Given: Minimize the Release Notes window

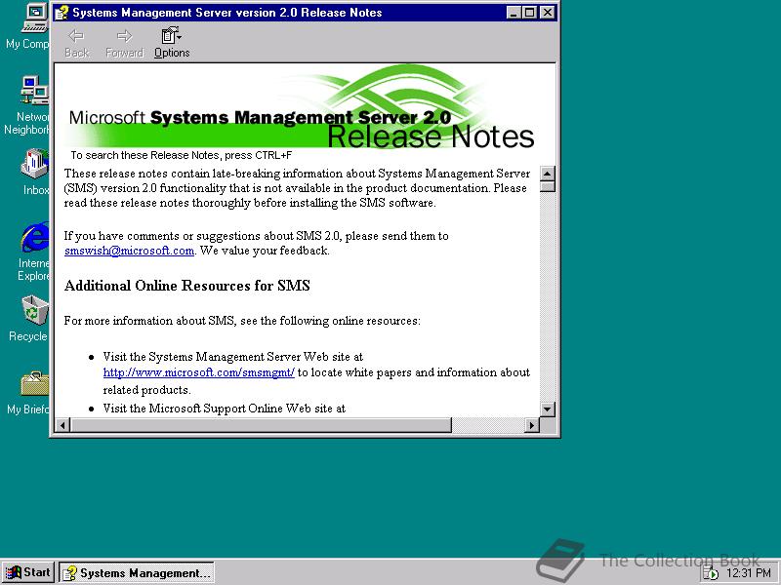Looking at the screenshot, I should [x=514, y=13].
